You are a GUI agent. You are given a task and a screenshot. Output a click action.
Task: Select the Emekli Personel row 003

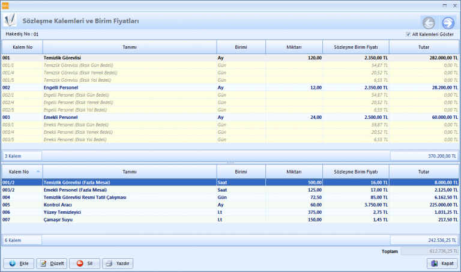(129, 117)
